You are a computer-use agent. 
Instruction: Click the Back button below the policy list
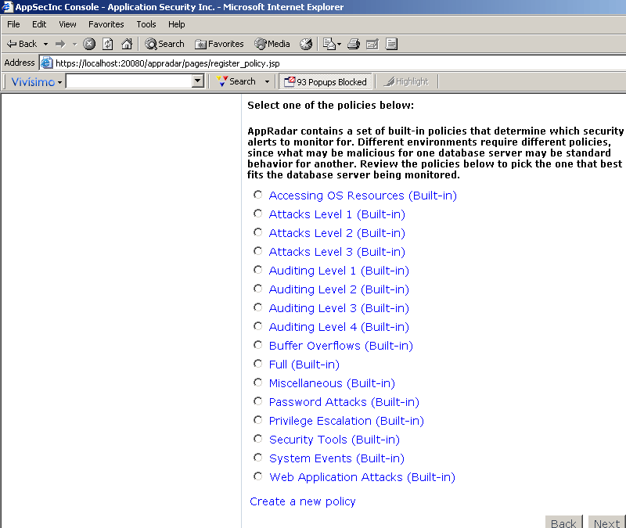(x=563, y=523)
